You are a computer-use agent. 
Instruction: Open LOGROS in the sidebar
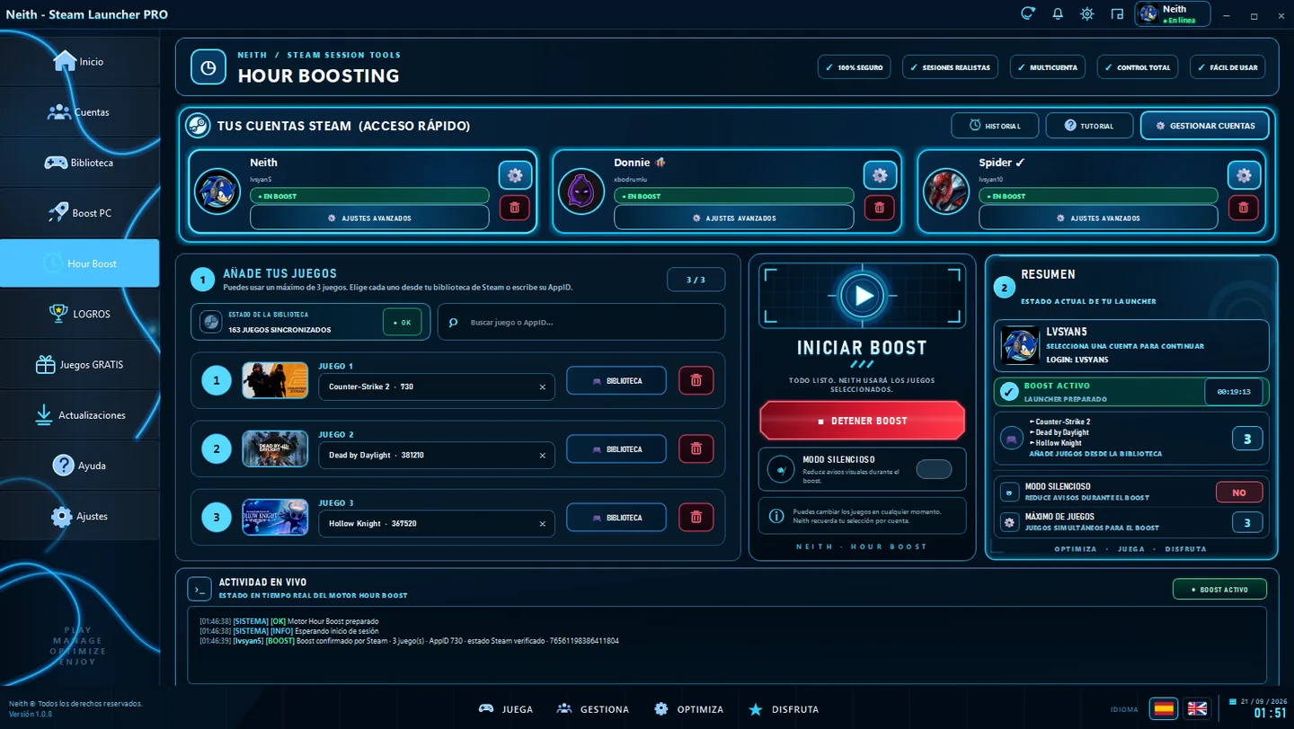[79, 314]
